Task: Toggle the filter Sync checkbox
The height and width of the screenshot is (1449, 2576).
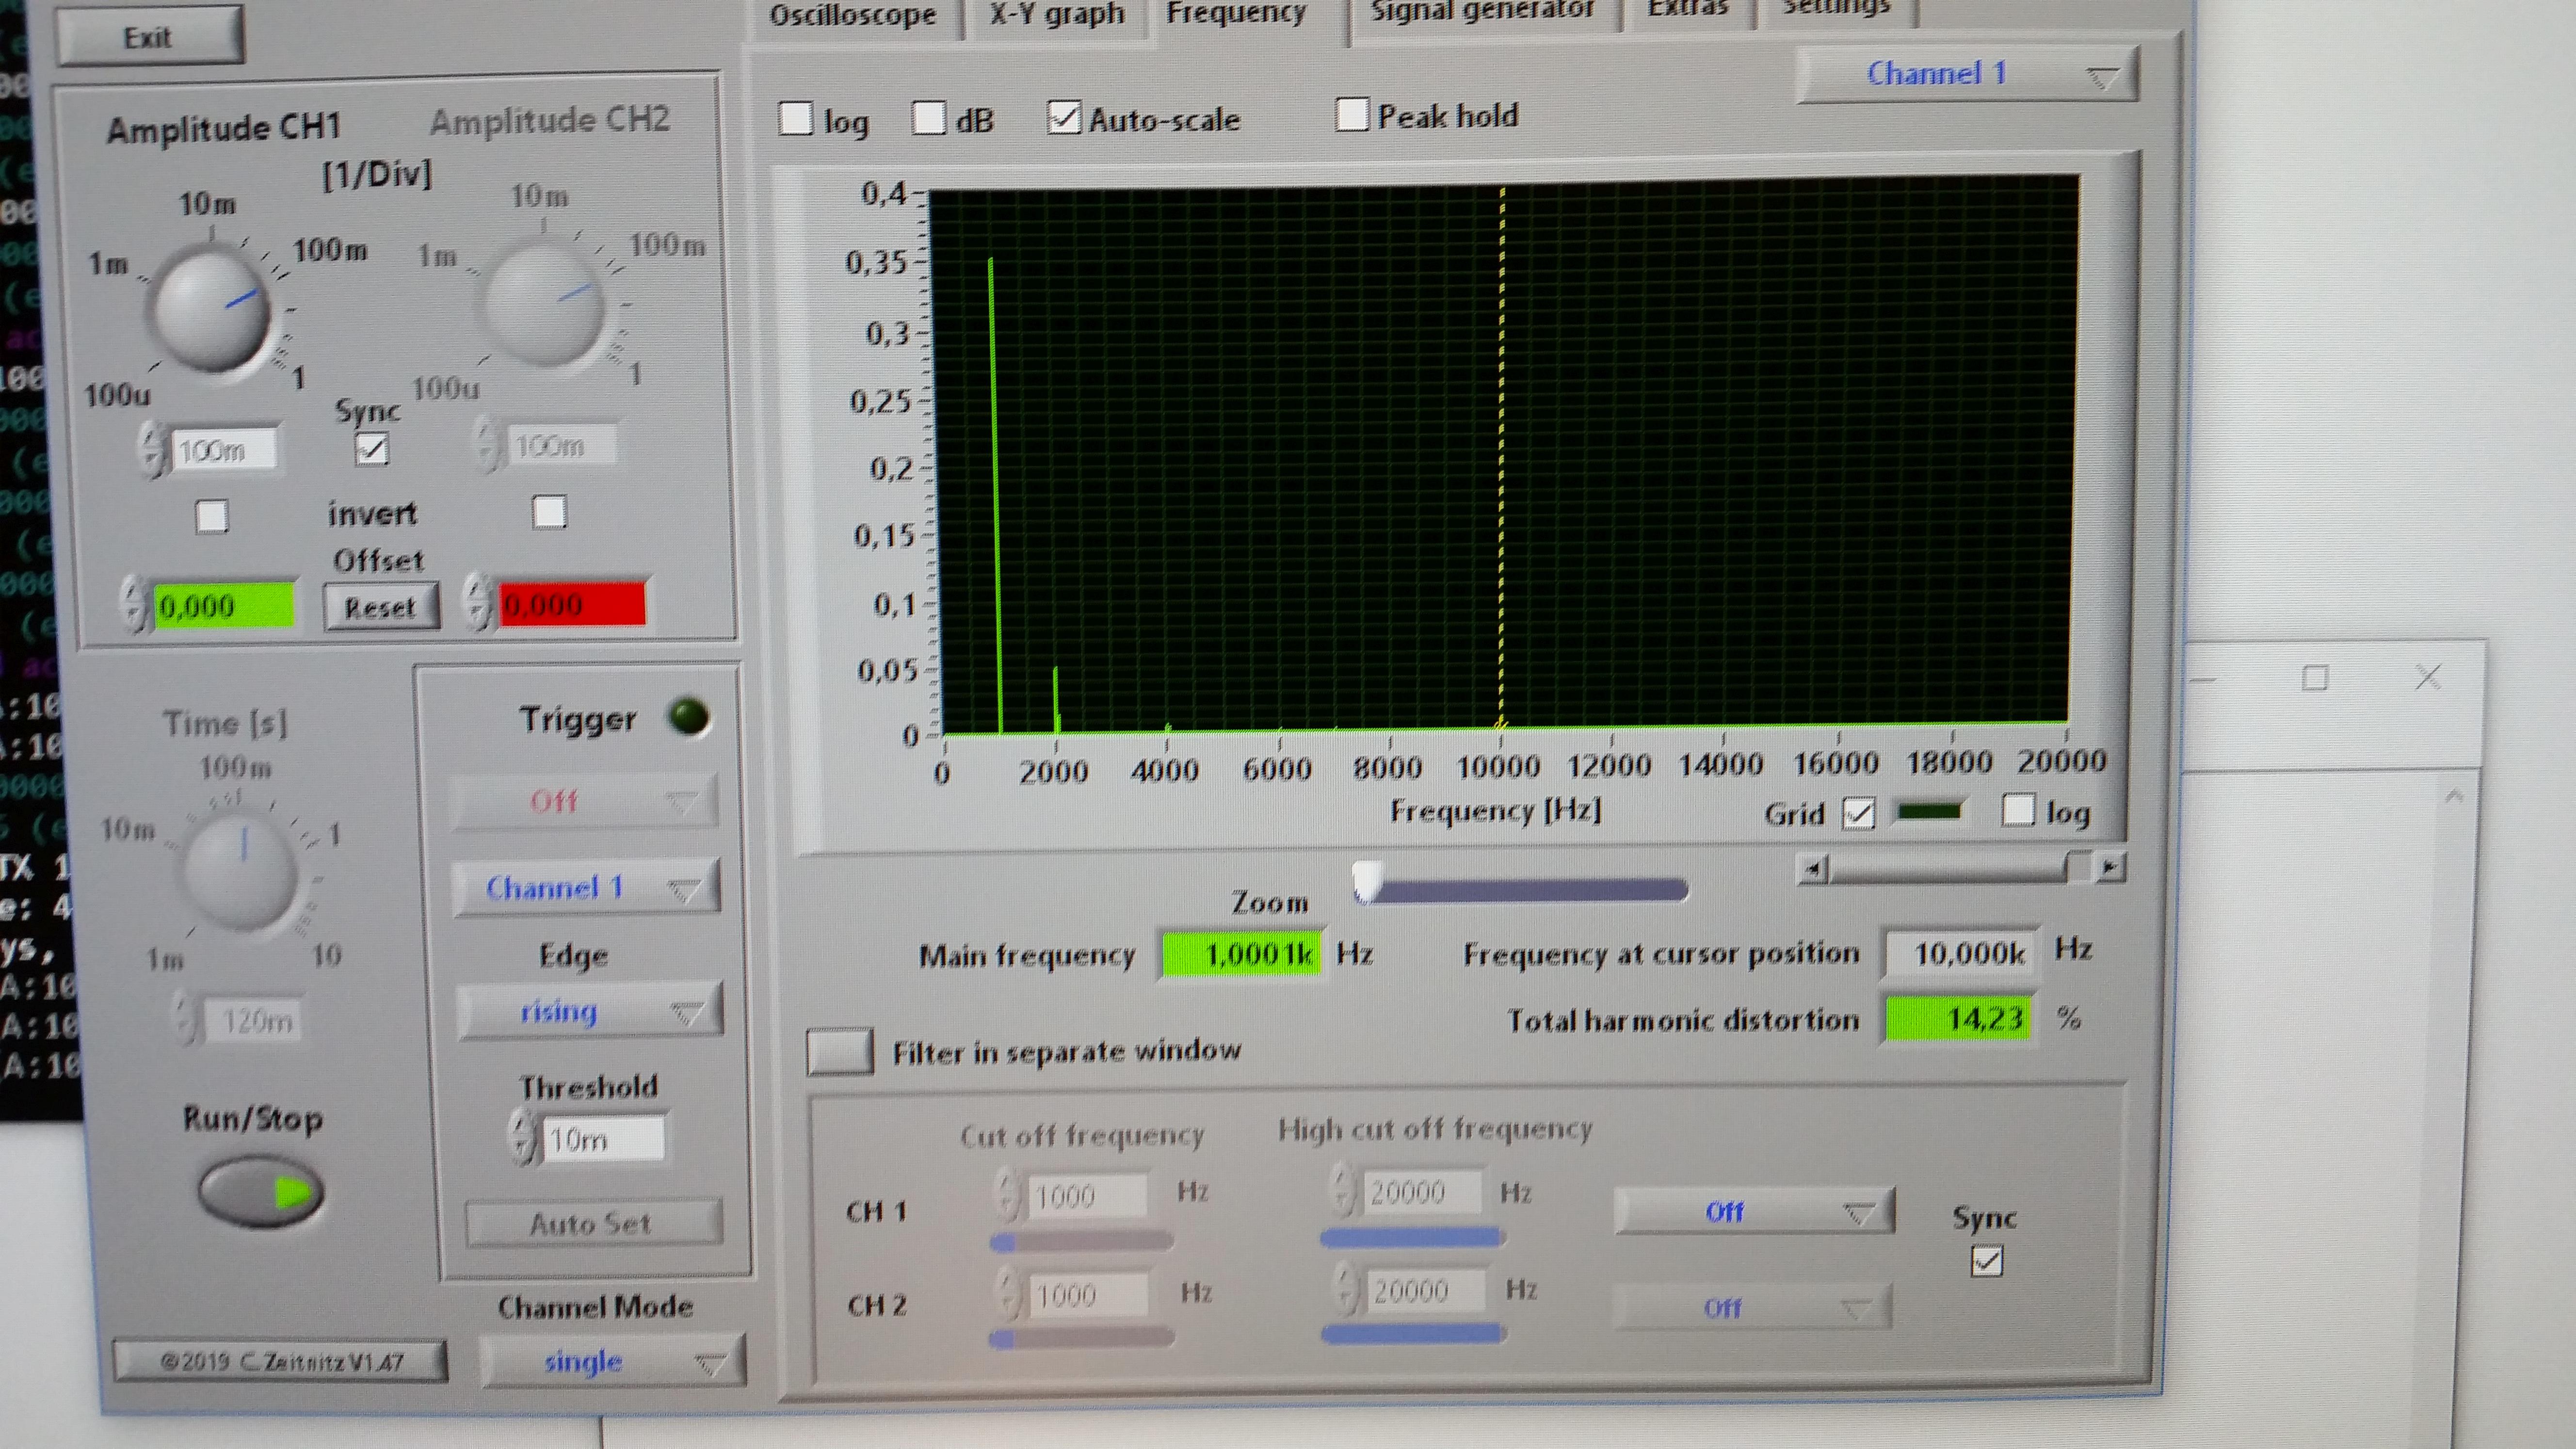Action: [1987, 1261]
